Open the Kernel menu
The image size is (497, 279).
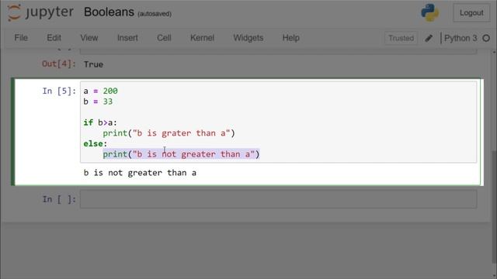[x=202, y=38]
